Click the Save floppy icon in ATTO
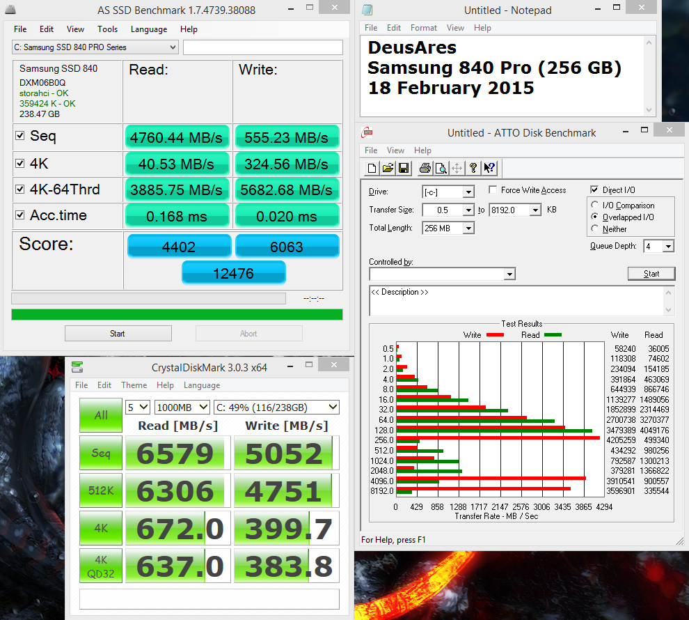Image resolution: width=689 pixels, height=620 pixels. tap(404, 168)
